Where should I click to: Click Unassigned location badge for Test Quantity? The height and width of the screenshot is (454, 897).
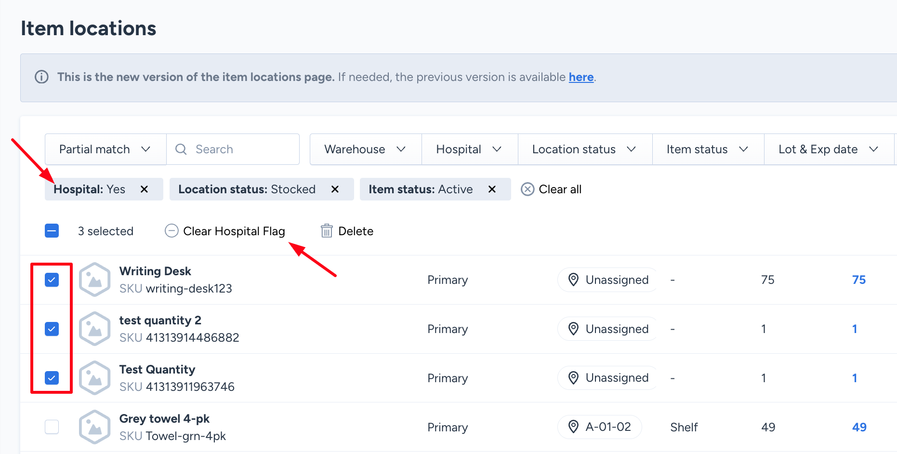[x=608, y=378]
